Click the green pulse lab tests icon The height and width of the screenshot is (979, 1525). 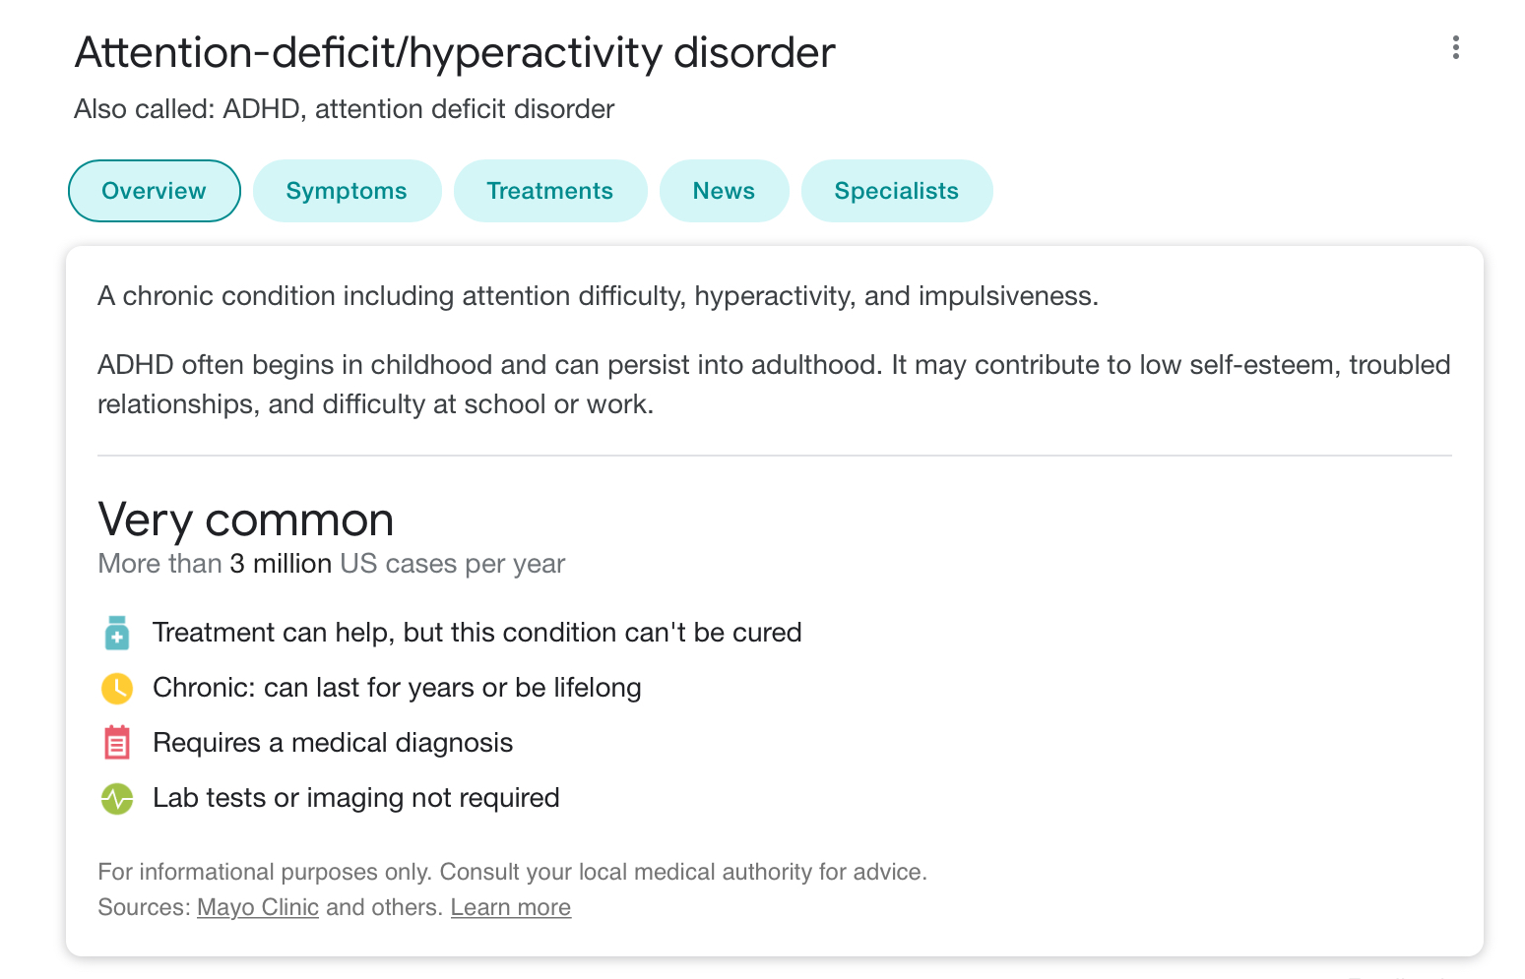point(117,798)
